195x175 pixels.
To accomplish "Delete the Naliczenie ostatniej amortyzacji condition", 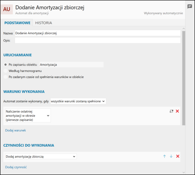I will (177, 111).
